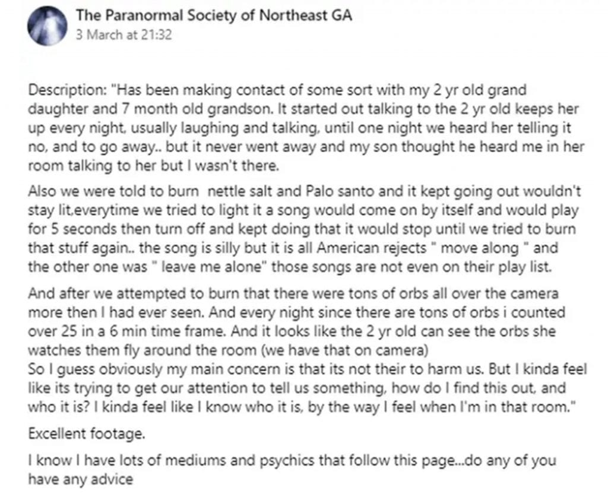The width and height of the screenshot is (608, 498).
Task: Open The Paranormal Society of Northeast GA page
Action: coord(214,15)
